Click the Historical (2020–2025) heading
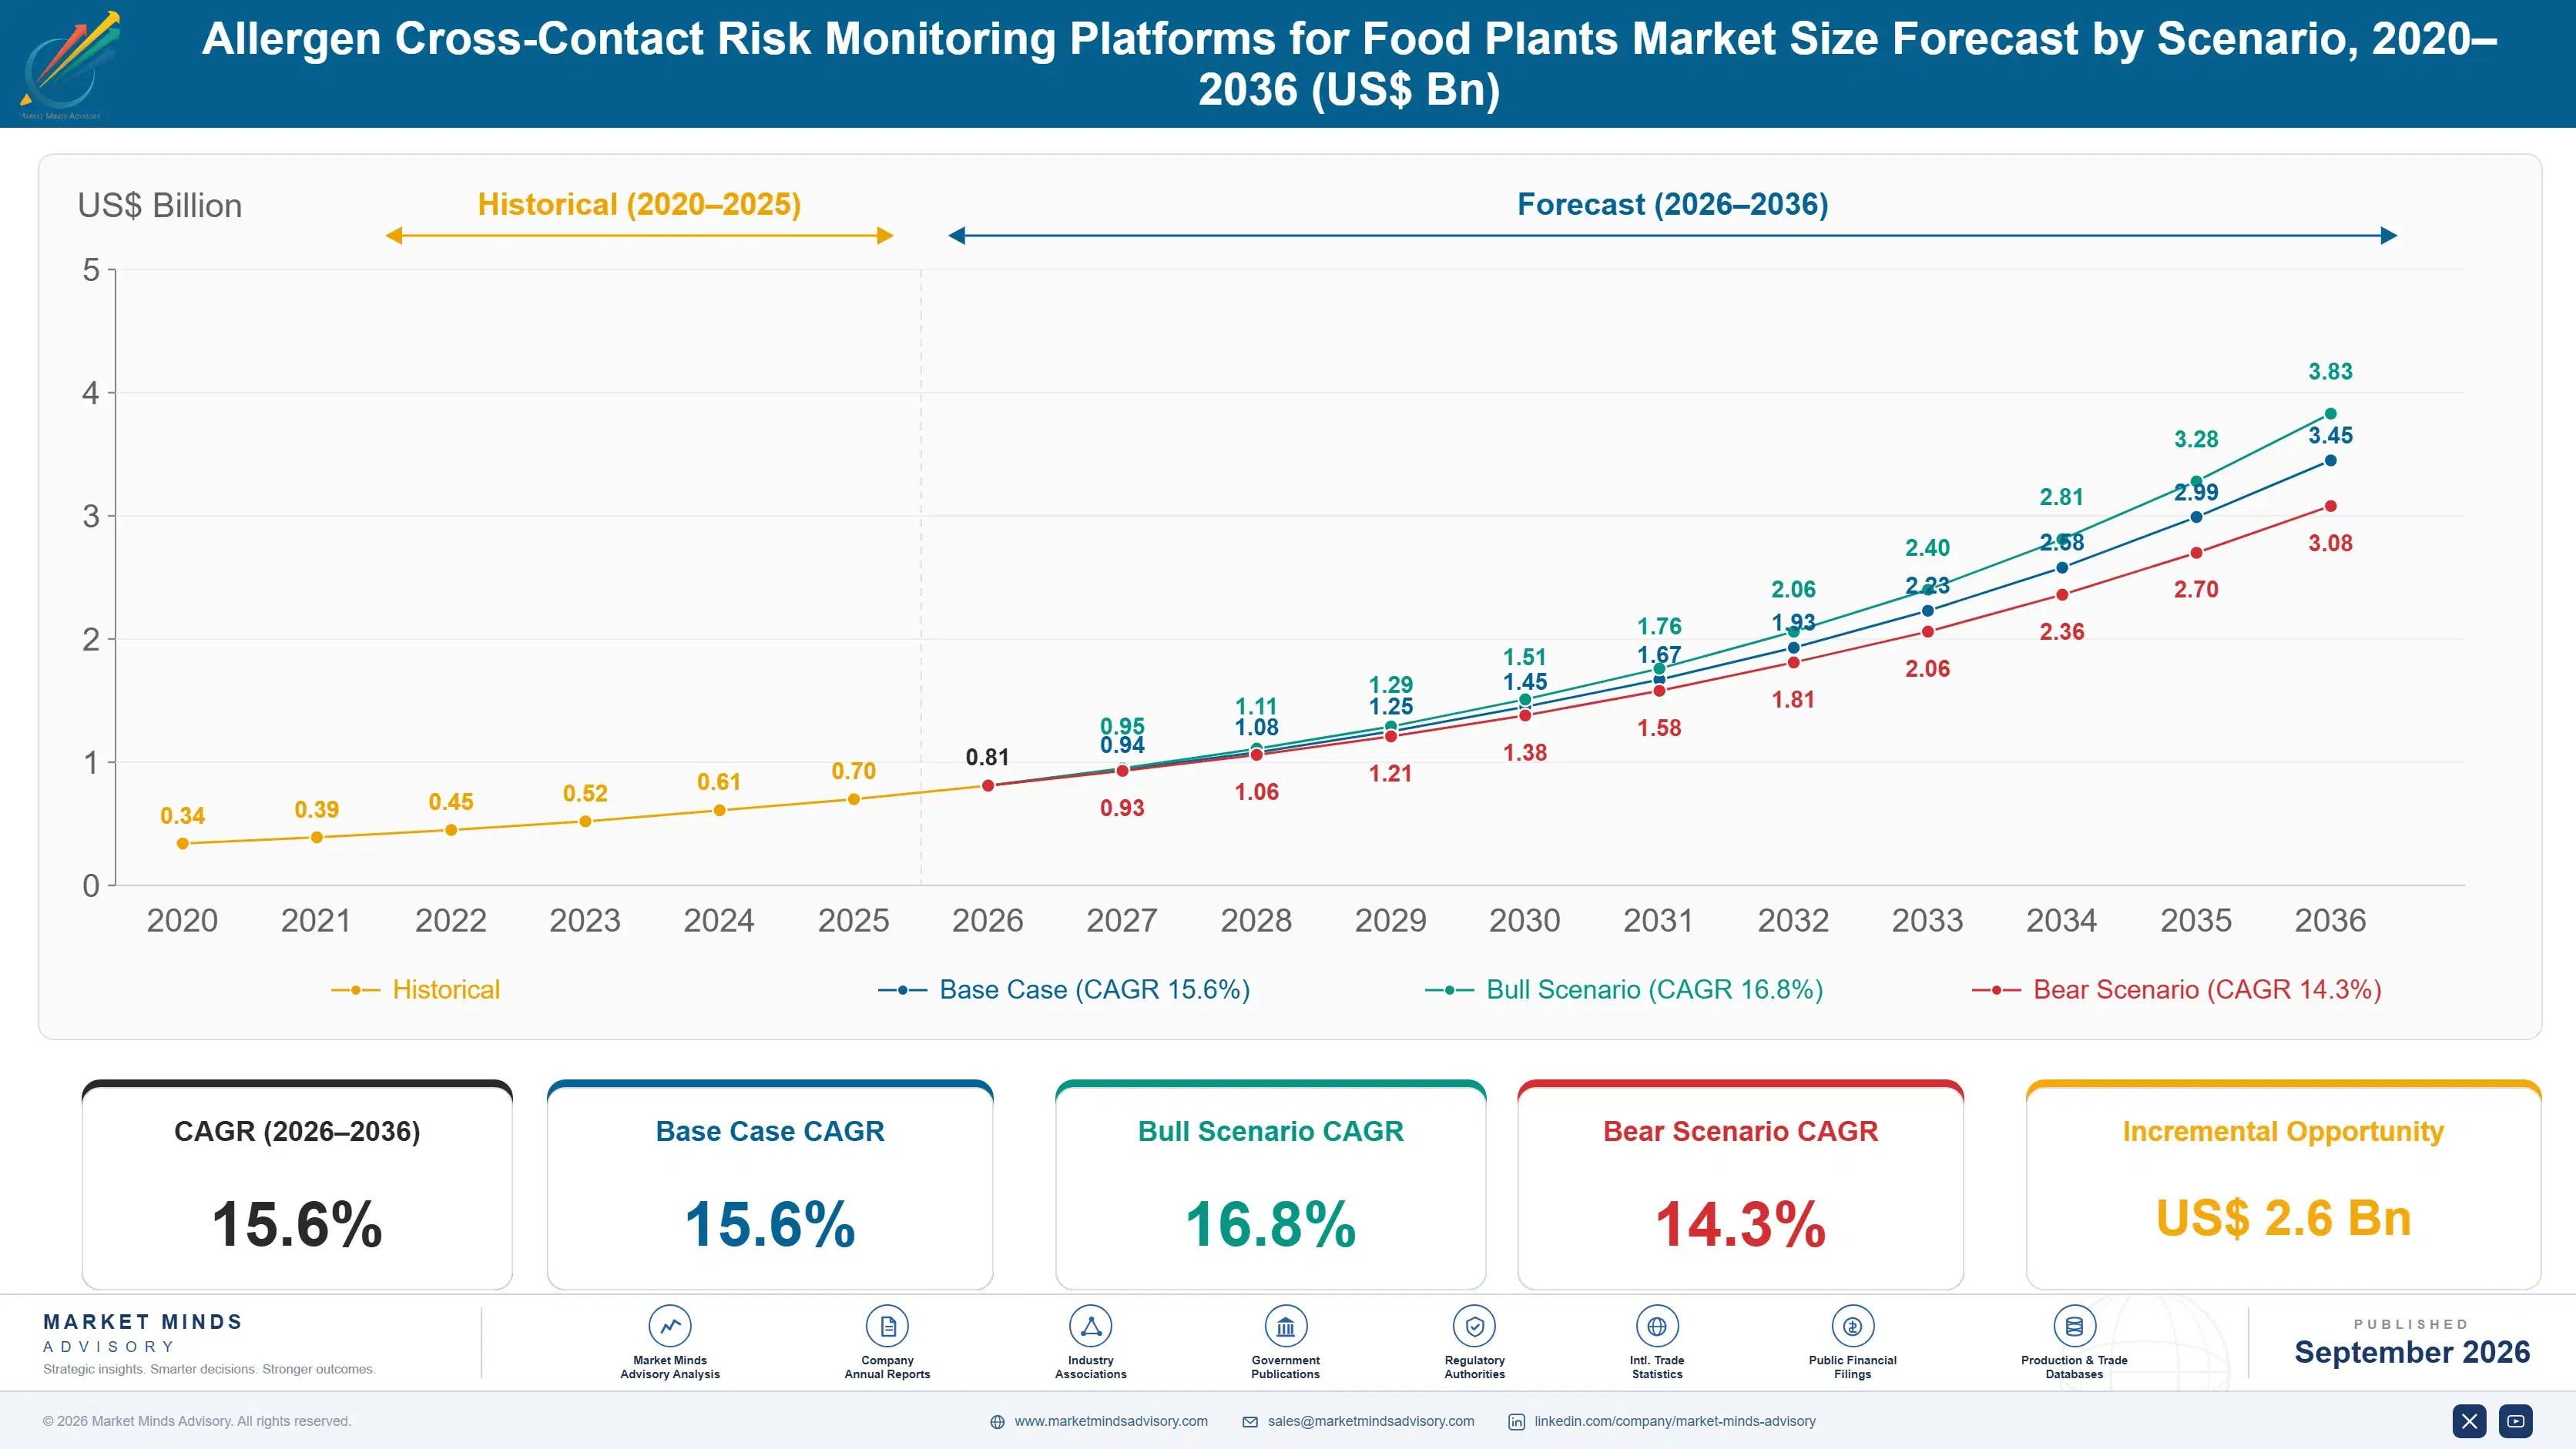Screen dimensions: 2576x1449 pos(639,205)
